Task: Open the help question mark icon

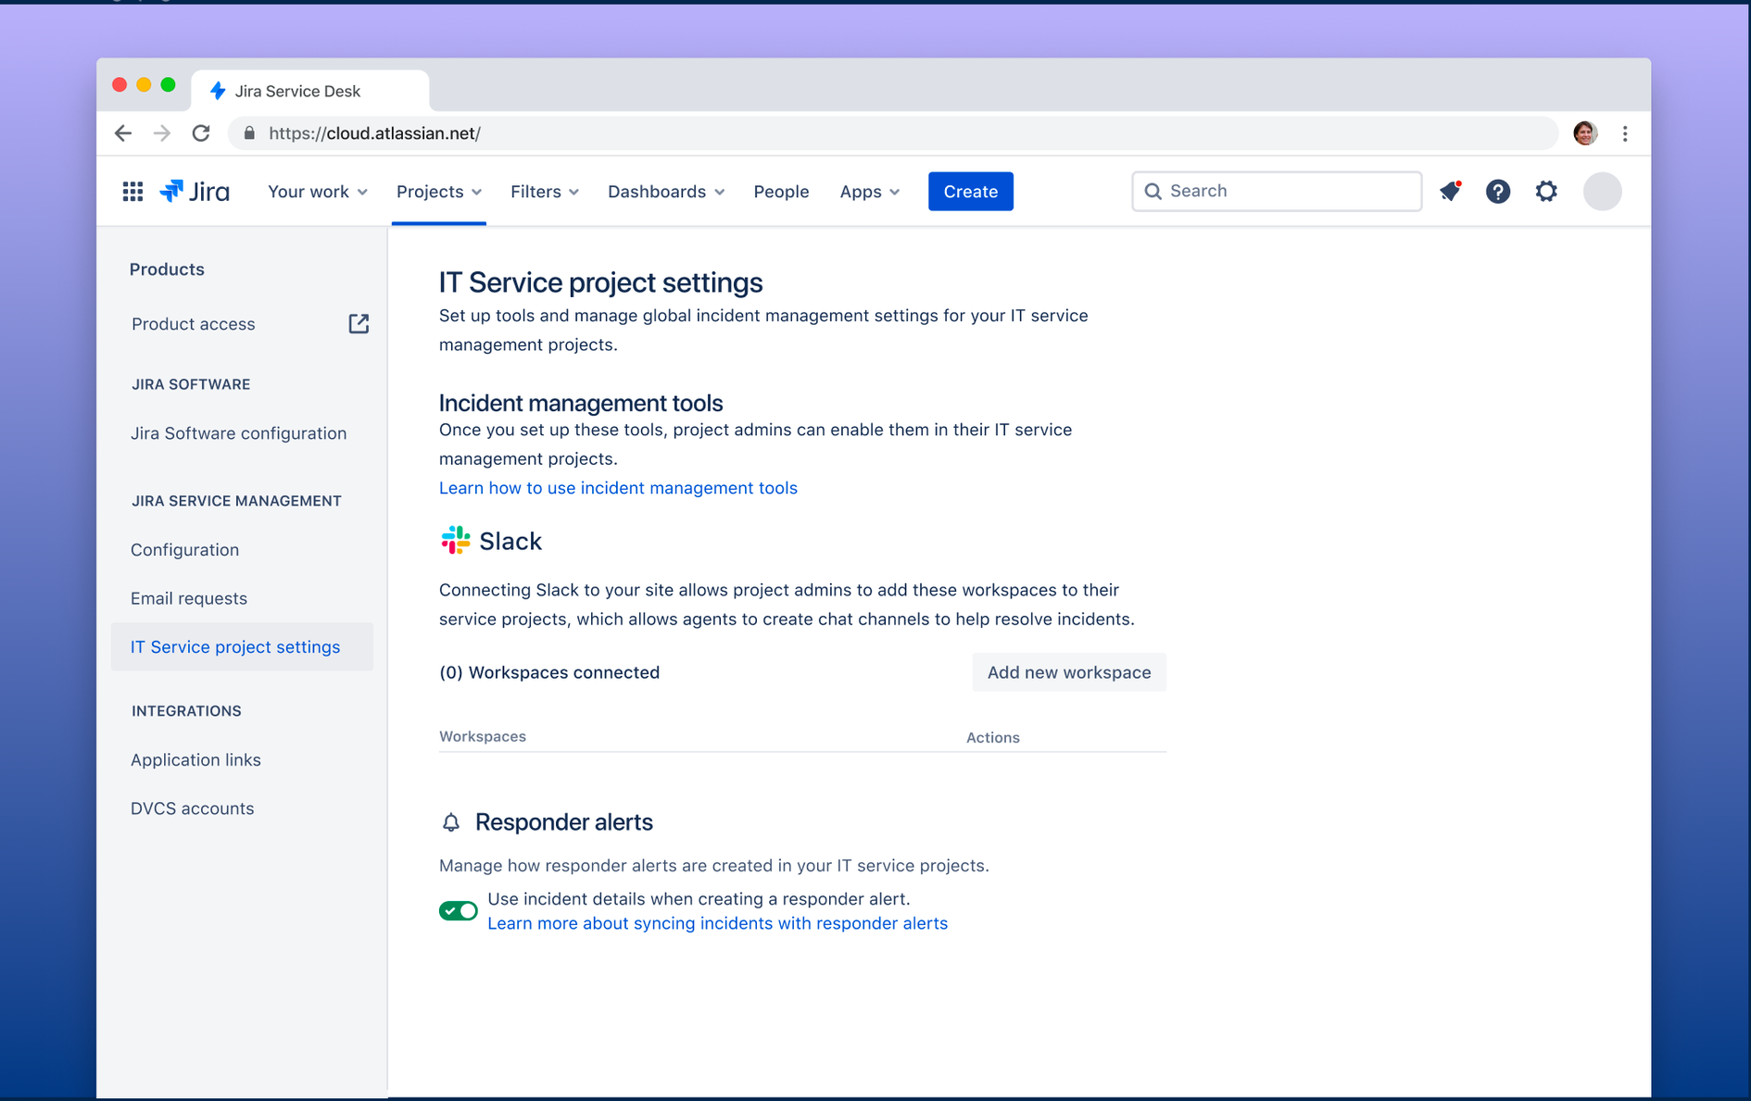Action: pyautogui.click(x=1498, y=192)
